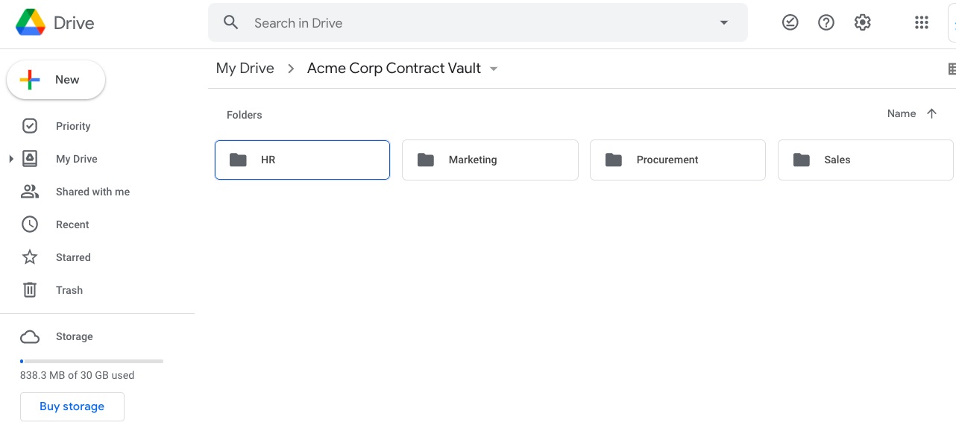Screen dimensions: 956x443
Task: Navigate to My Drive breadcrumb
Action: pyautogui.click(x=245, y=68)
